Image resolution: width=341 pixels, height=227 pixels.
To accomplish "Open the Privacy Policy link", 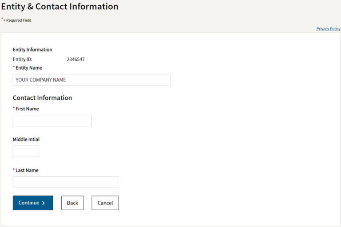I will point(328,29).
